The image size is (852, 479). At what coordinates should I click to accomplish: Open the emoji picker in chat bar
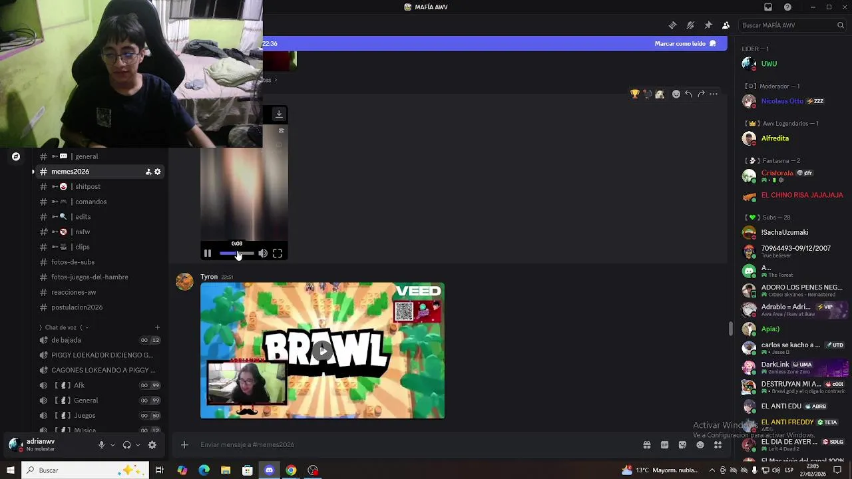[700, 445]
